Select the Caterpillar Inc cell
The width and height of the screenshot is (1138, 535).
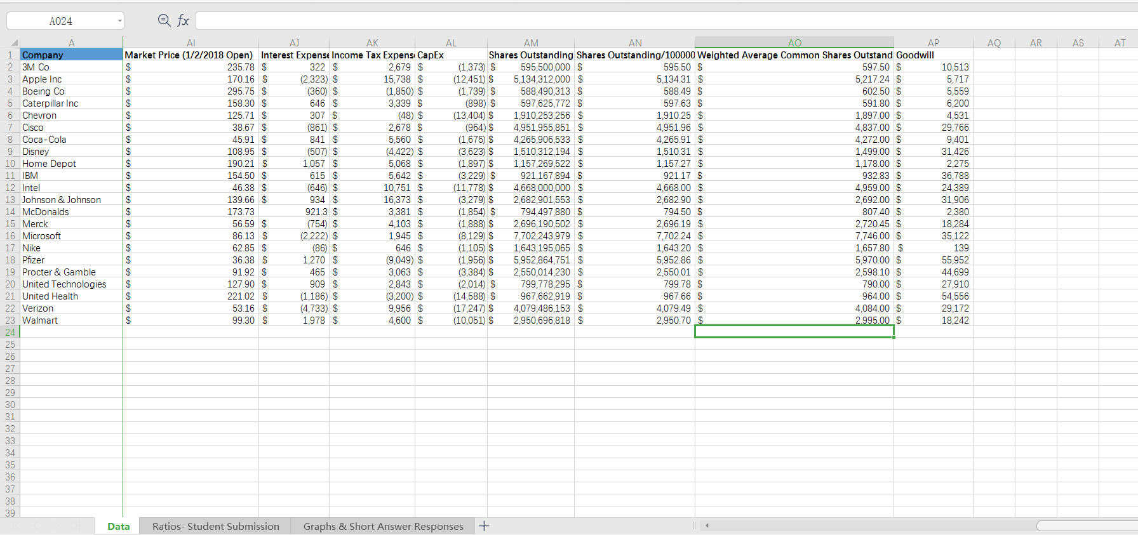click(71, 103)
